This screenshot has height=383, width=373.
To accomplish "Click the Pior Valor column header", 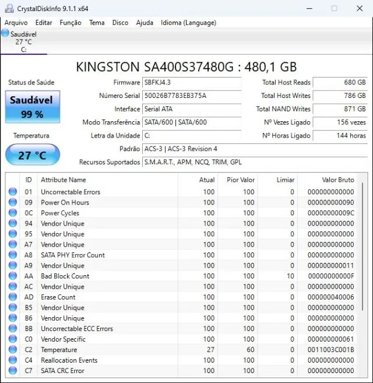I will pyautogui.click(x=238, y=180).
